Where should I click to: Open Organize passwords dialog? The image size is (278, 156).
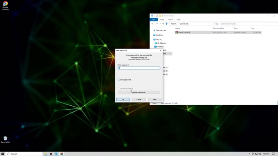pos(139,92)
